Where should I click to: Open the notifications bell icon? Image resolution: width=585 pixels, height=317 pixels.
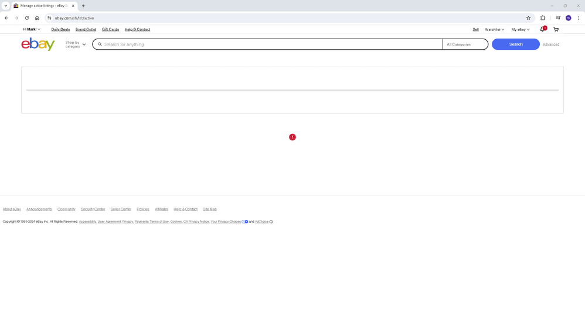(543, 29)
